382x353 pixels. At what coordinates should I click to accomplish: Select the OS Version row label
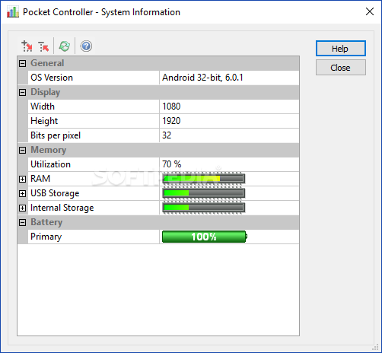click(x=52, y=78)
